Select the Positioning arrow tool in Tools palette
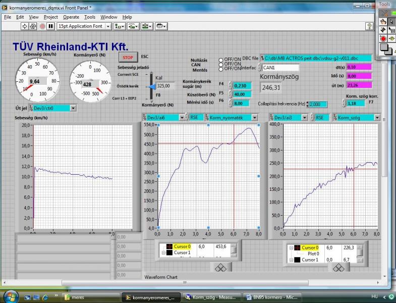 [x=391, y=22]
